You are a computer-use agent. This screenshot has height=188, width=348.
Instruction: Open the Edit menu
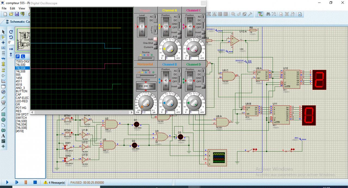click(x=13, y=8)
